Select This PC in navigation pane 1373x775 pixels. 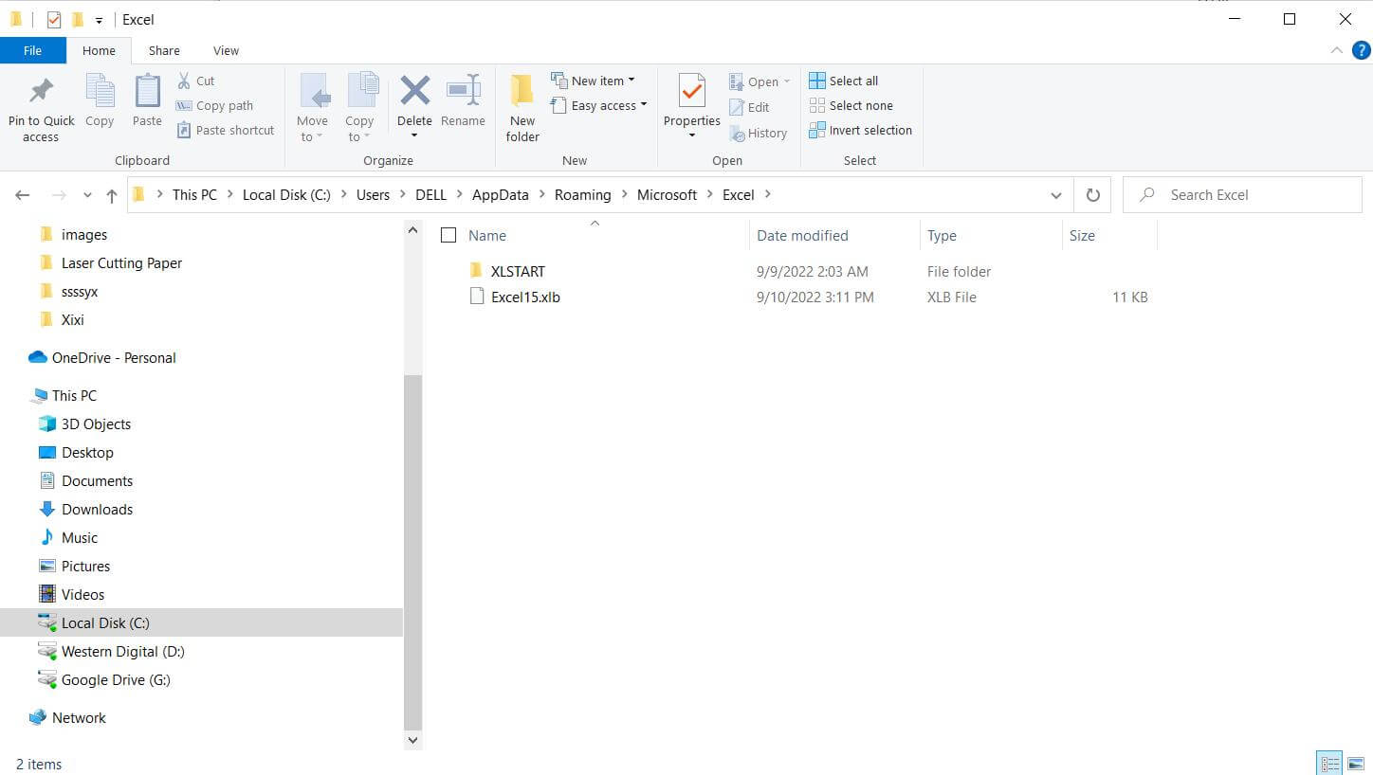tap(74, 395)
